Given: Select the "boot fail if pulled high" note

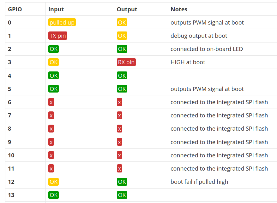Looking at the screenshot, I should 199,182.
